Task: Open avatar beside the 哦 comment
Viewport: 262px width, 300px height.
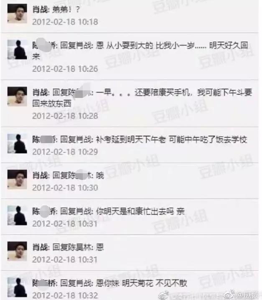Action: [17, 179]
